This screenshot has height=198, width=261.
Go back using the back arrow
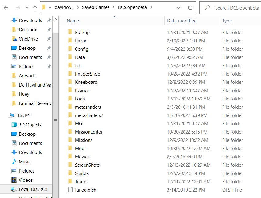6,8
